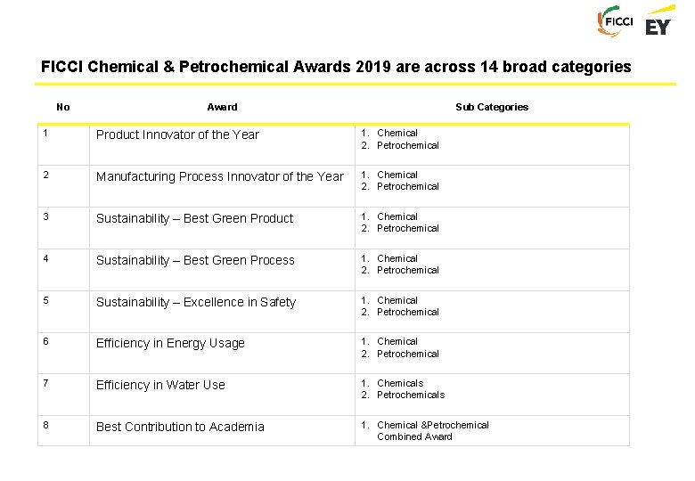Click the EY logo
The width and height of the screenshot is (695, 481).
(x=660, y=20)
